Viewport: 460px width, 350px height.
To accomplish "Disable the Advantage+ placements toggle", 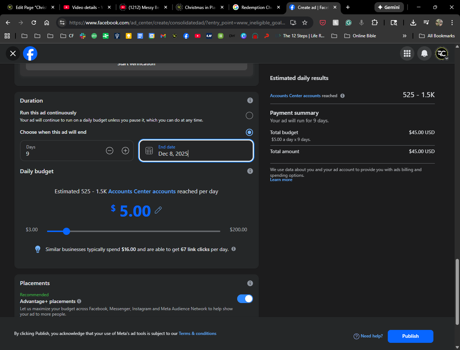I will (245, 299).
